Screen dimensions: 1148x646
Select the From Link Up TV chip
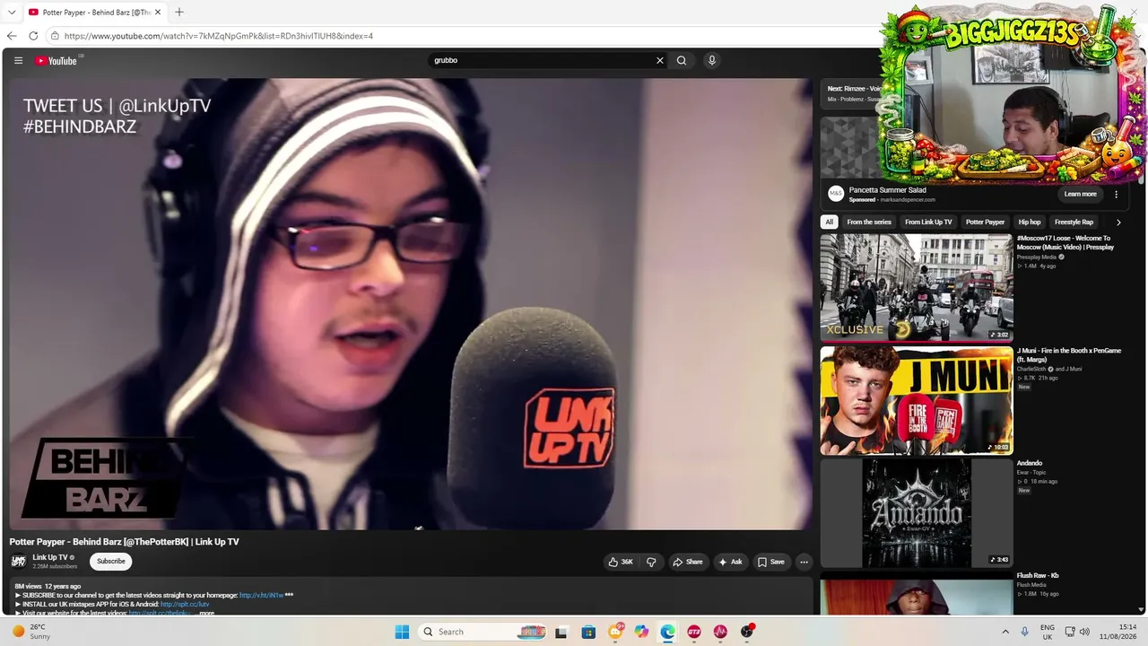[928, 222]
